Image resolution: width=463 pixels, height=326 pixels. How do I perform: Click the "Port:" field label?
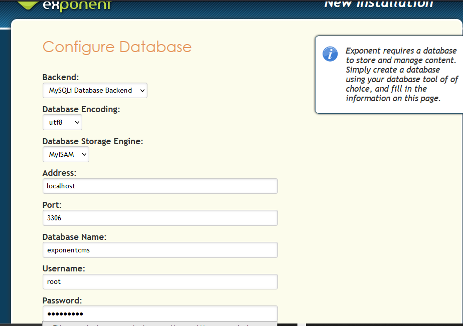point(52,205)
